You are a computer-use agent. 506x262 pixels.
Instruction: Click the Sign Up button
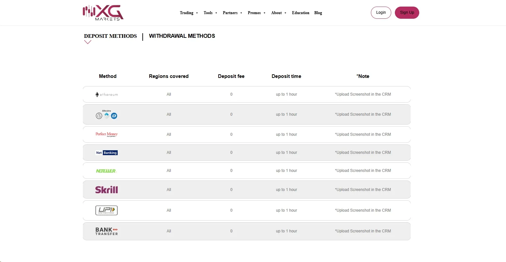coord(407,12)
